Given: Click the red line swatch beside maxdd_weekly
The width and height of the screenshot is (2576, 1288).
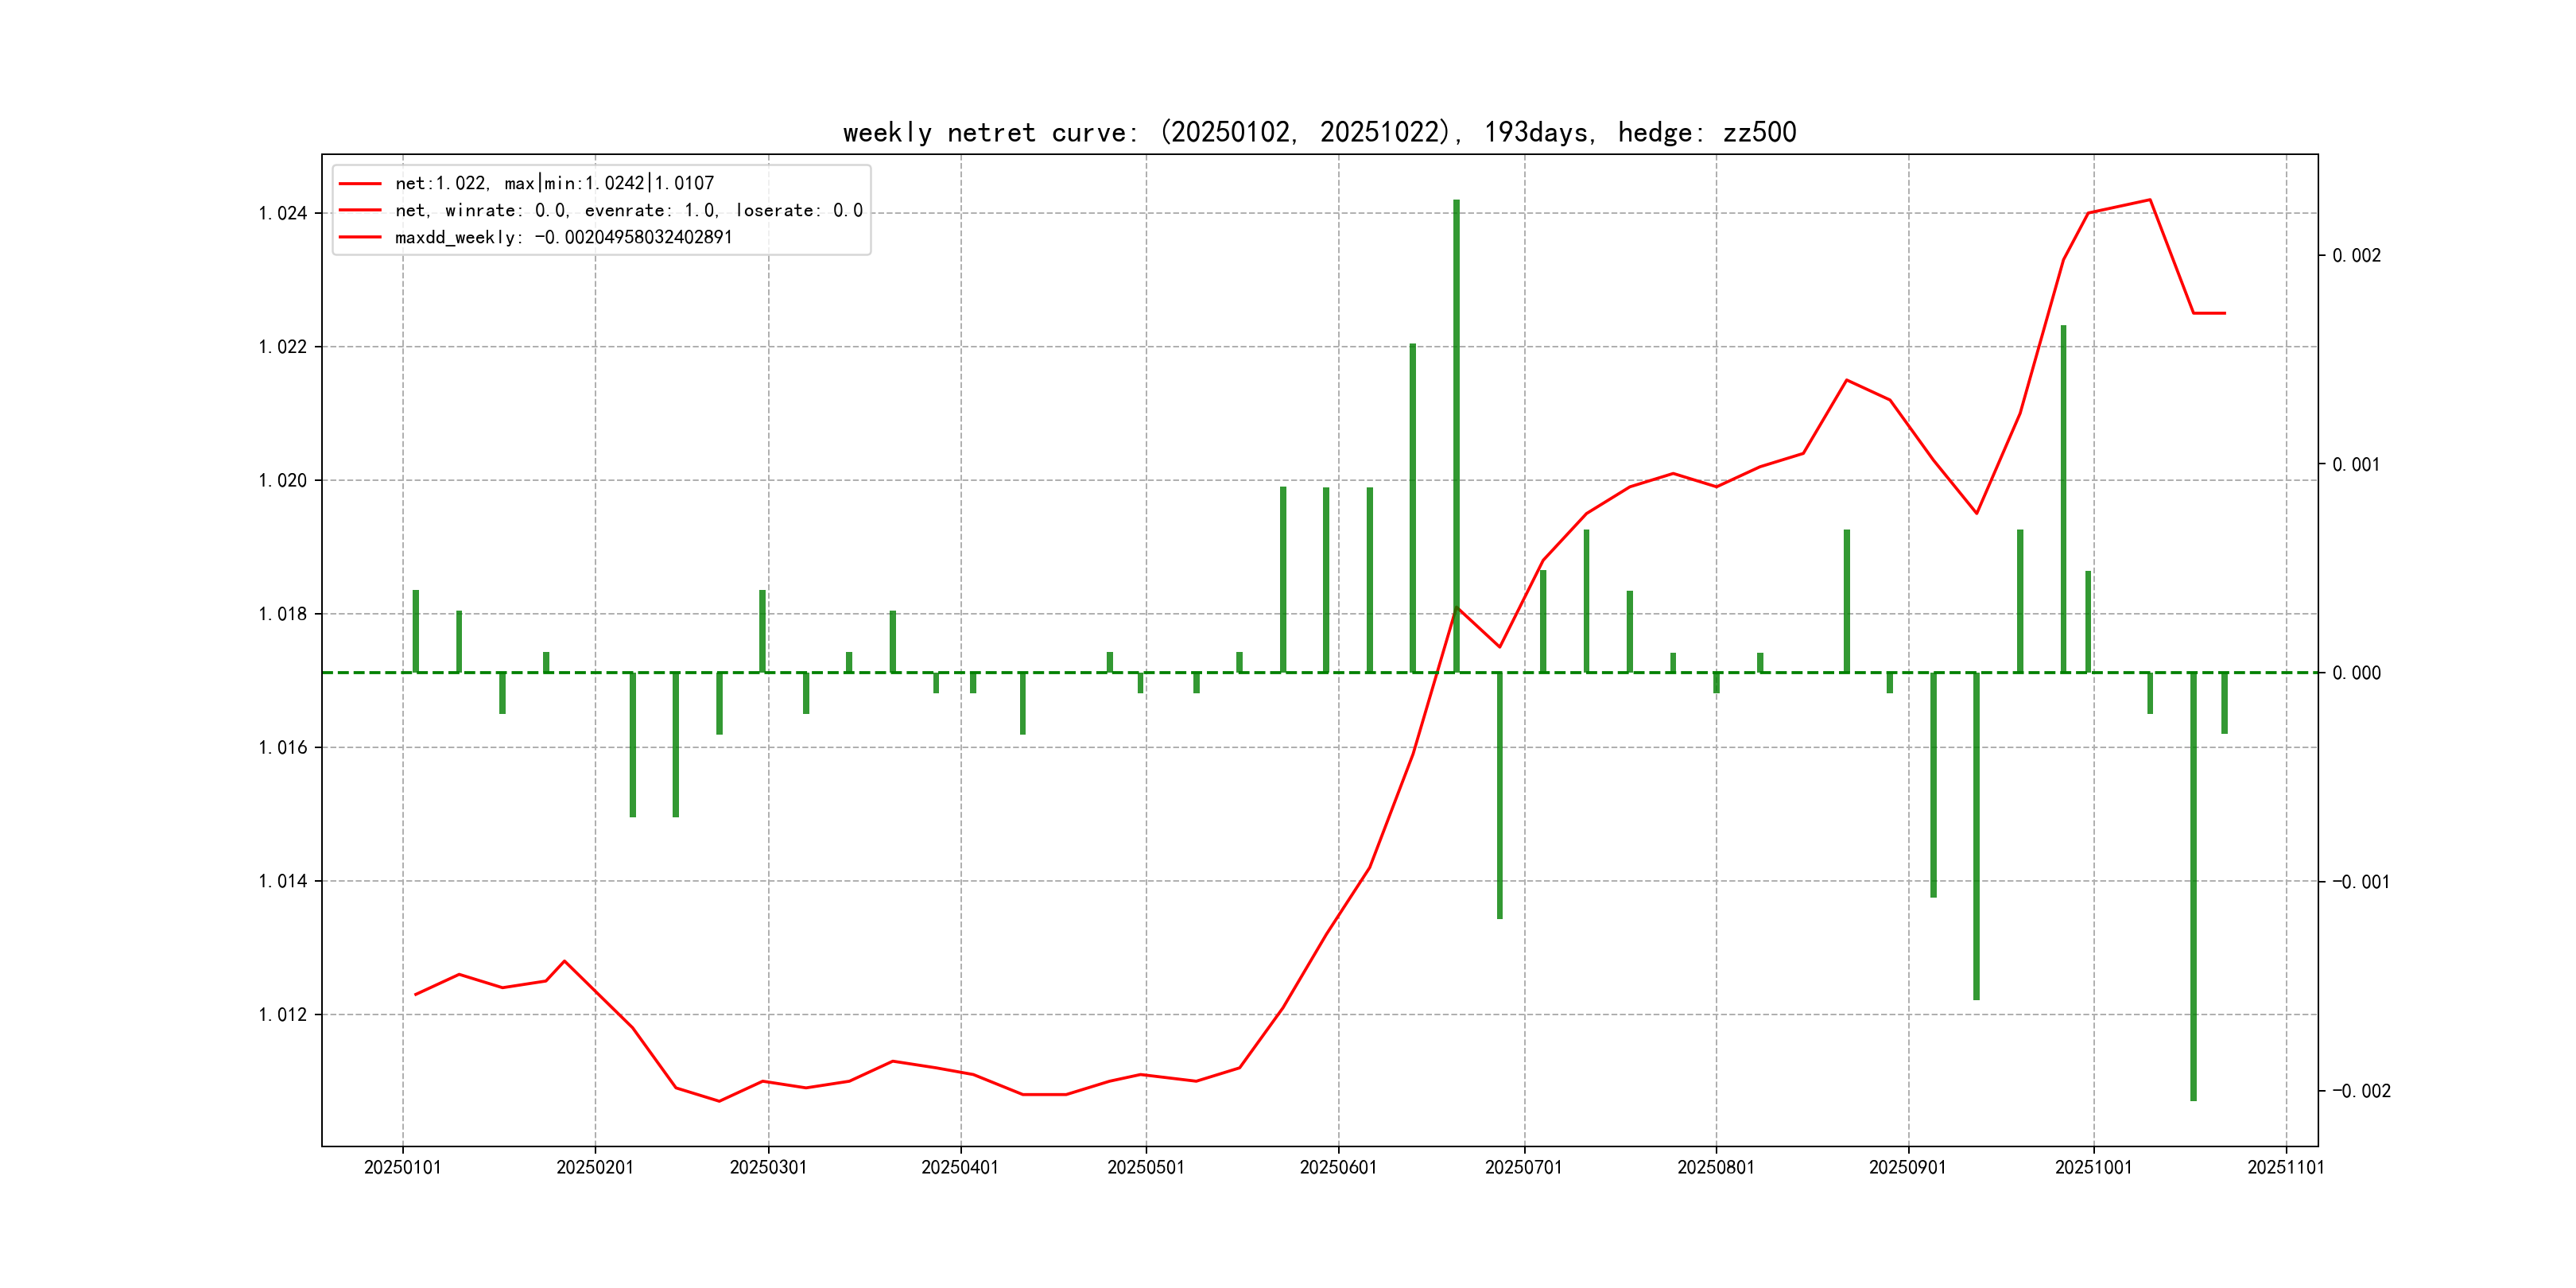Looking at the screenshot, I should (360, 237).
